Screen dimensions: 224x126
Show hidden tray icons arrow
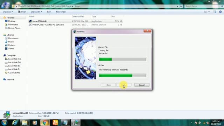[x=192, y=123]
